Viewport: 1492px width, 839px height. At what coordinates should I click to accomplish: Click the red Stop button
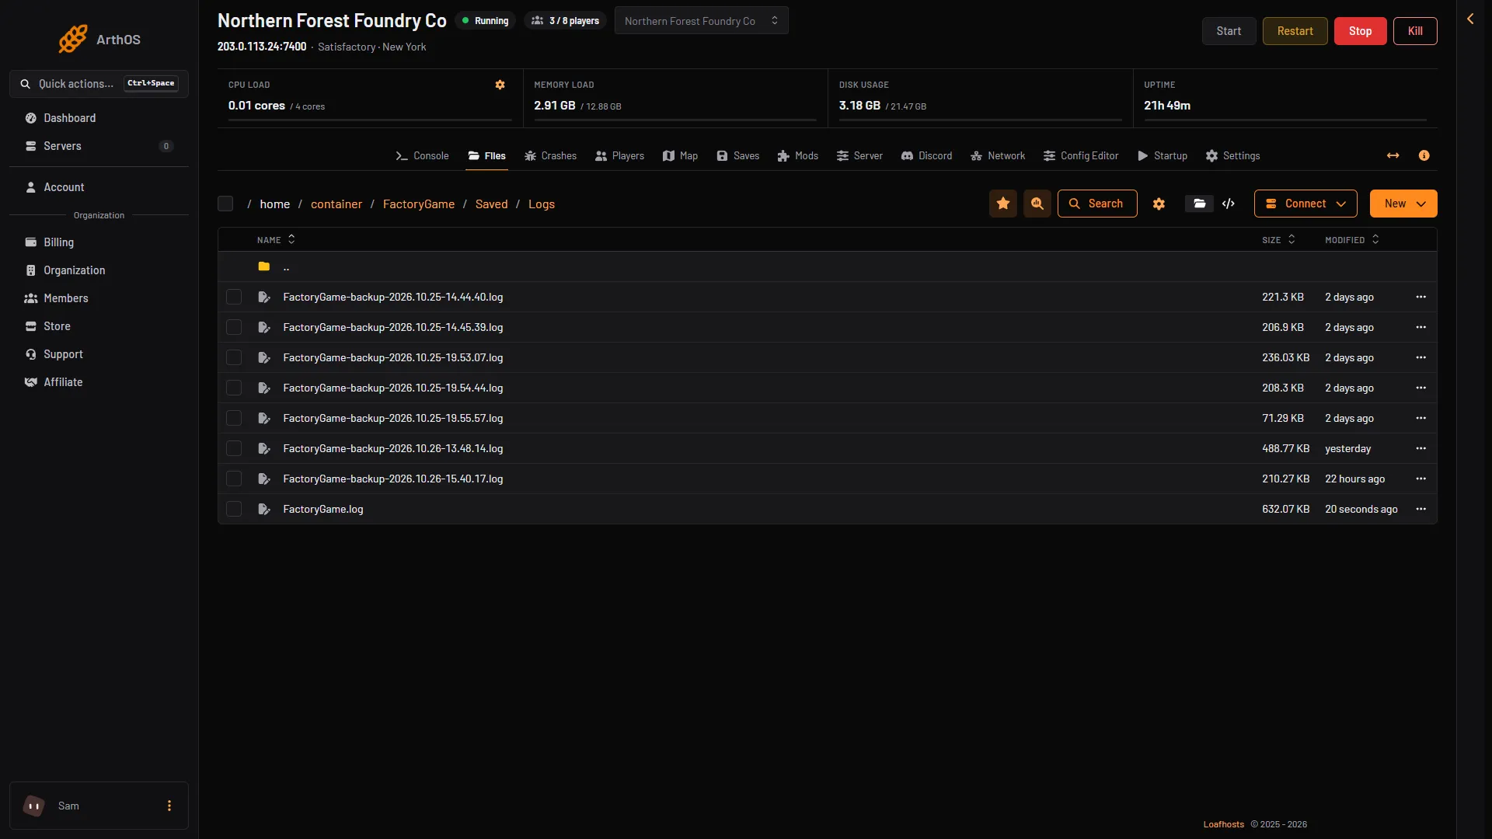(x=1360, y=31)
